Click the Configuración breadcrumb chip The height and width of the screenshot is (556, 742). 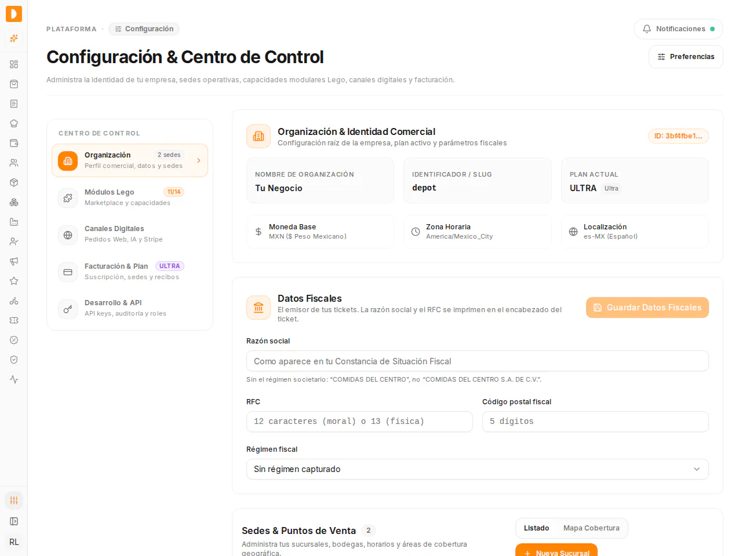pyautogui.click(x=144, y=29)
